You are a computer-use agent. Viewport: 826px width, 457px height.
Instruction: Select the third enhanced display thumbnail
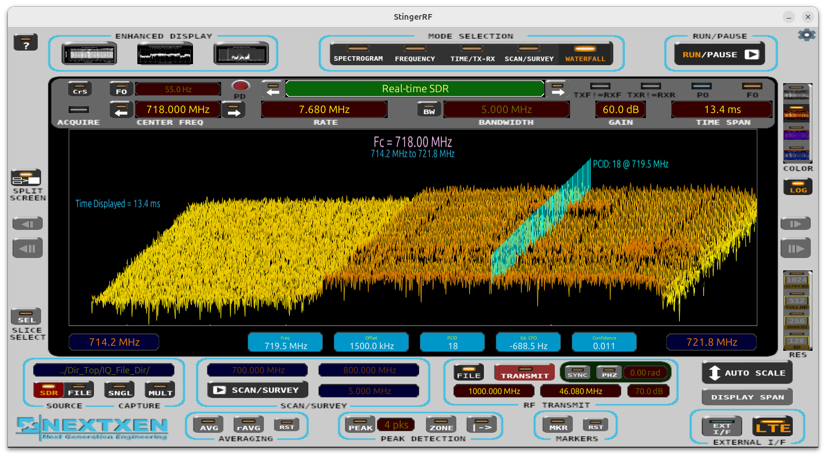click(241, 55)
